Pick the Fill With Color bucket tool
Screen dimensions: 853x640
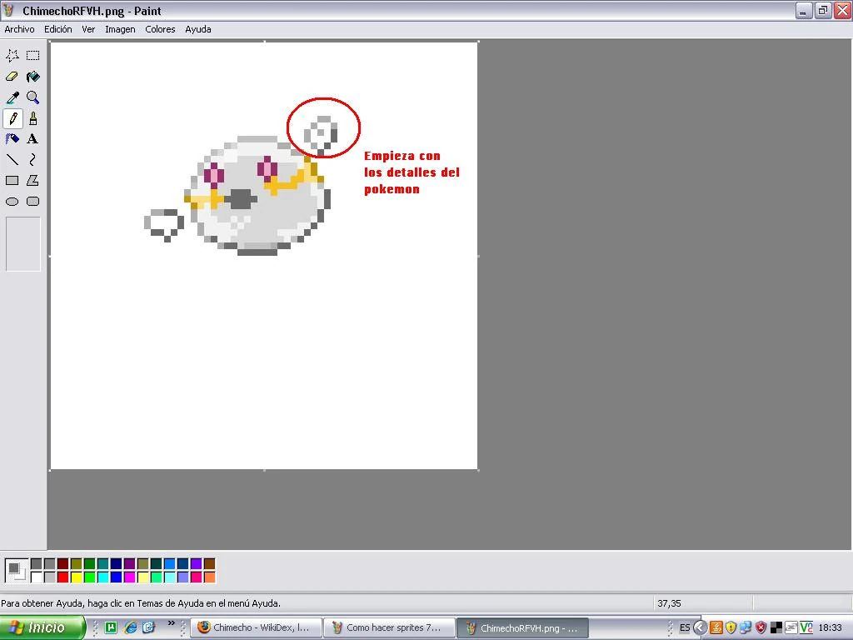(x=32, y=77)
